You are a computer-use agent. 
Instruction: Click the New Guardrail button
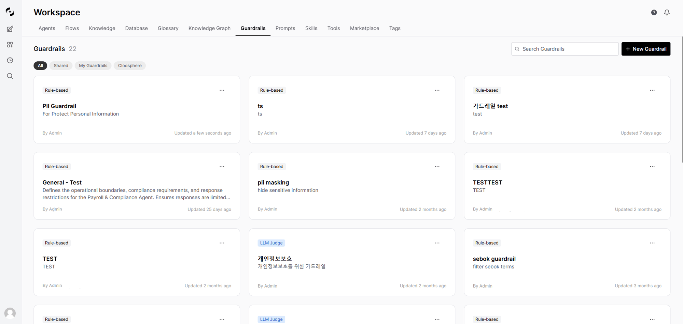tap(646, 49)
